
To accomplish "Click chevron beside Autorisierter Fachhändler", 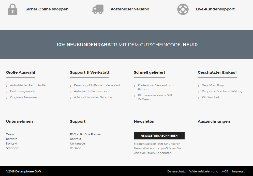I will pyautogui.click(x=7, y=86).
